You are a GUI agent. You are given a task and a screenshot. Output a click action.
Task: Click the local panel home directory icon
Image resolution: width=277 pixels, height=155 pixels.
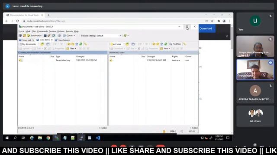point(77,44)
